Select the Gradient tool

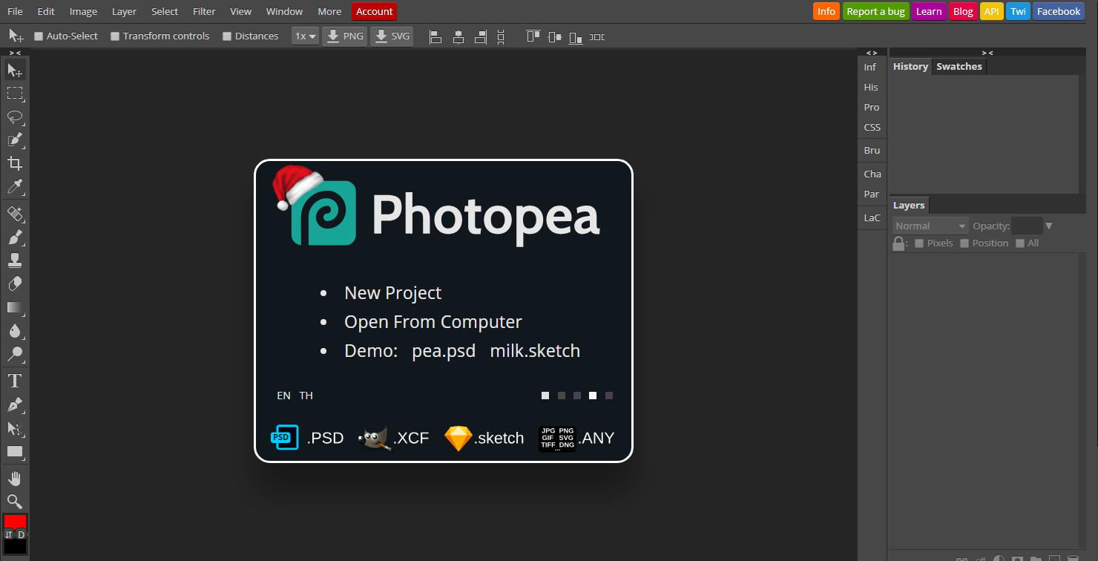(15, 307)
